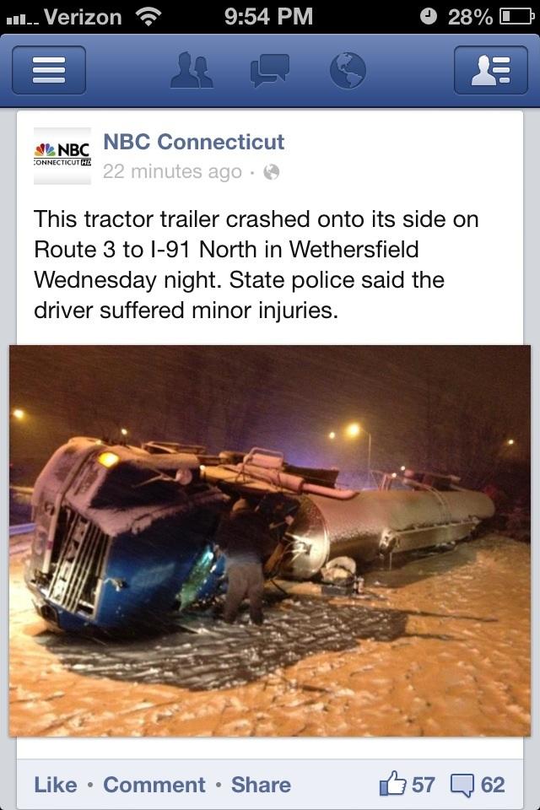
Task: Tap Comment under the post
Action: pos(154,785)
